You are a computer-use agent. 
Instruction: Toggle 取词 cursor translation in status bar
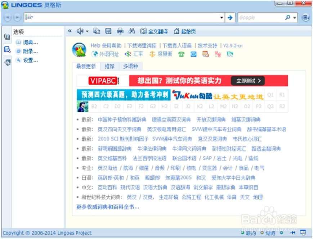point(249,233)
